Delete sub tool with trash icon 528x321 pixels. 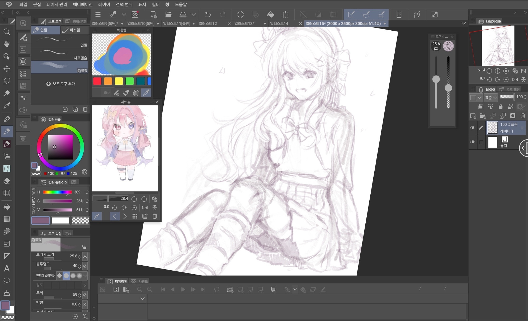[x=85, y=109]
